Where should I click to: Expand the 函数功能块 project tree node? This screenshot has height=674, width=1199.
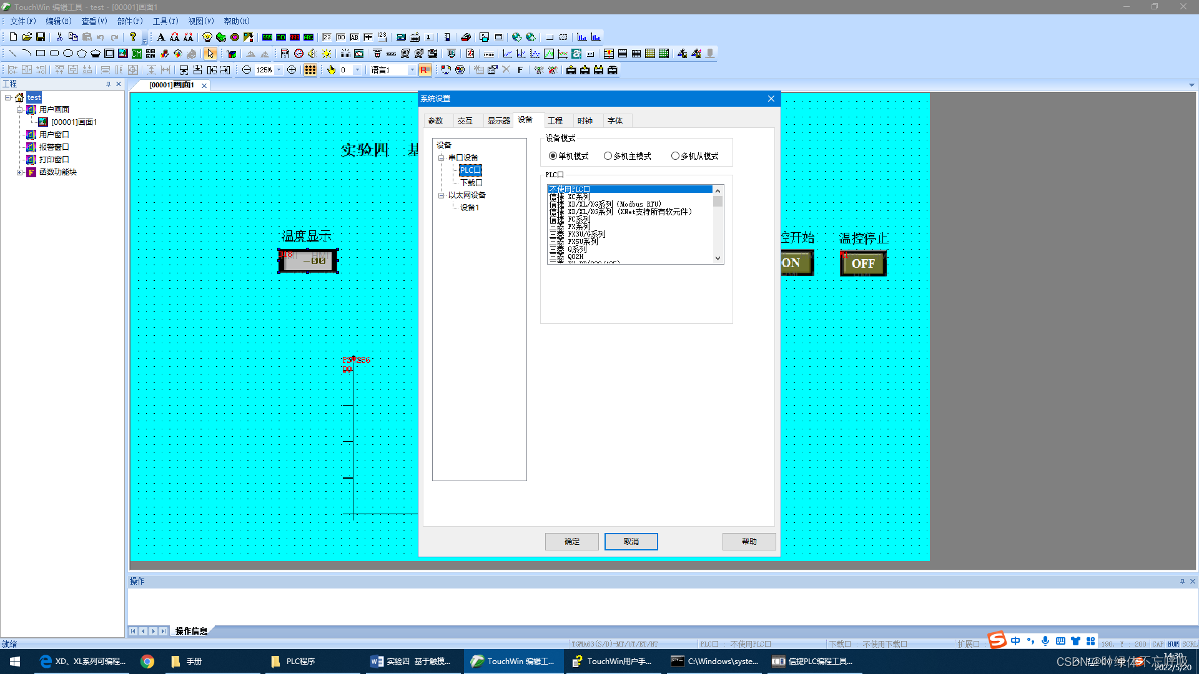click(x=19, y=172)
